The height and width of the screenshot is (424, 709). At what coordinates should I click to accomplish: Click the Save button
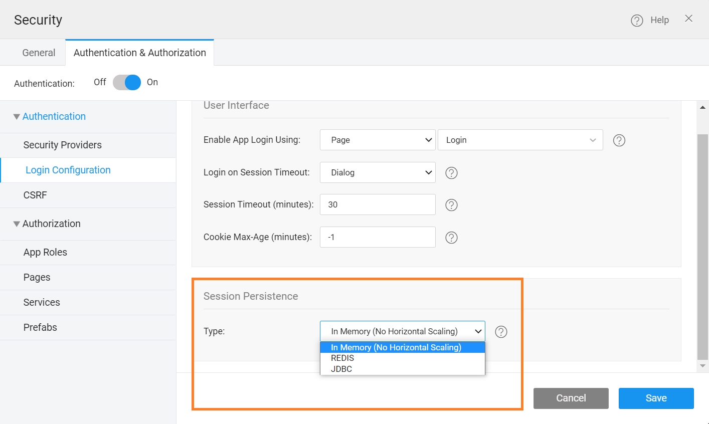[656, 398]
